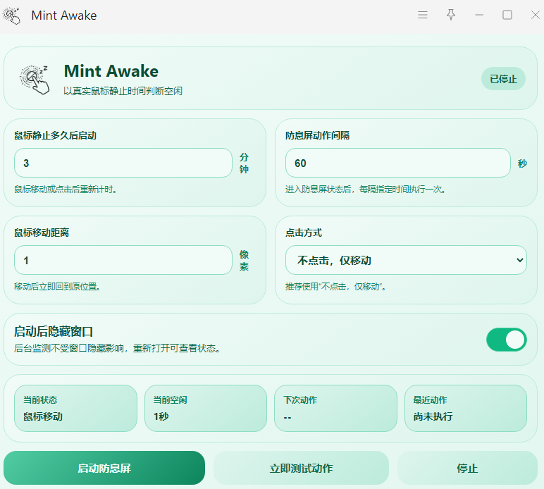Open the hamburger menu in title bar
Screen dimensions: 544x489
point(423,15)
